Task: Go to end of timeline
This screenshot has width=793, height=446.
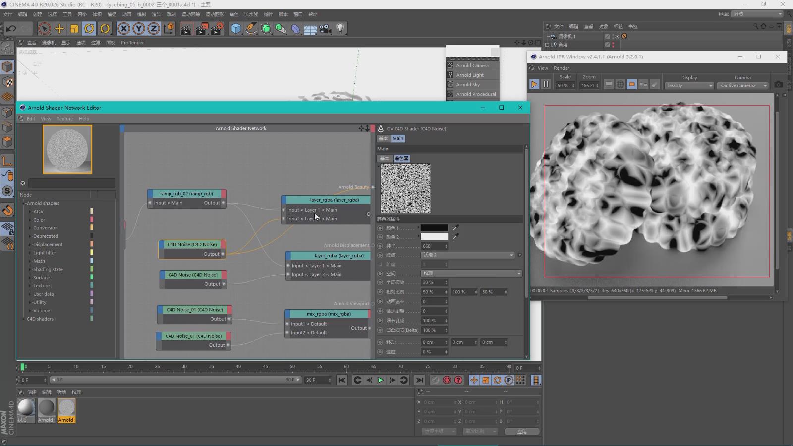Action: [x=419, y=380]
